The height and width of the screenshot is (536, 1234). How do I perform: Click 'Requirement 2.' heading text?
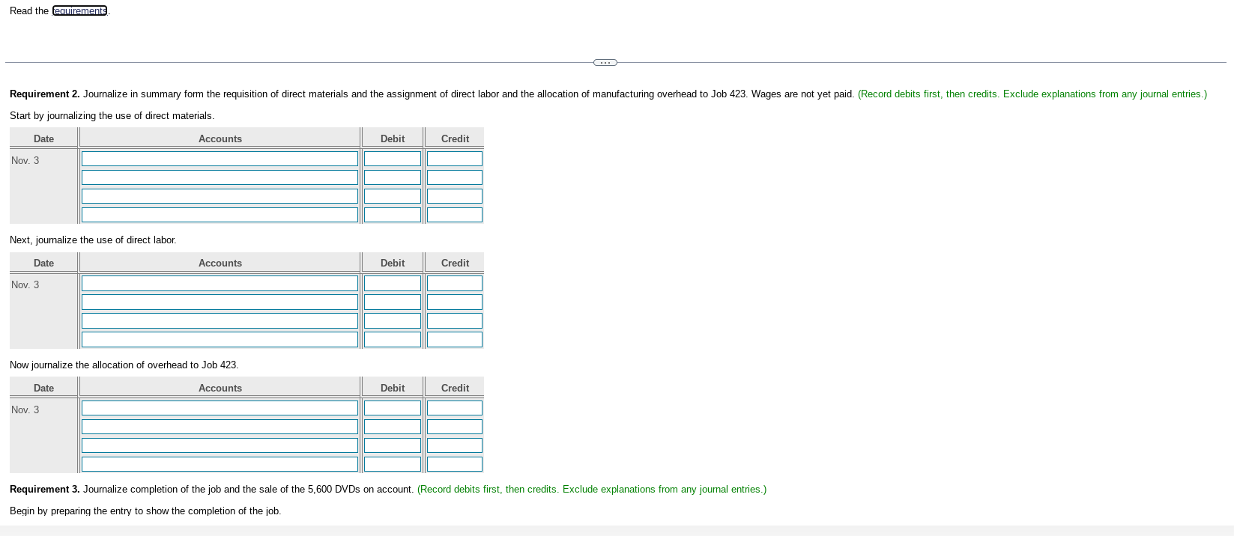[x=45, y=94]
